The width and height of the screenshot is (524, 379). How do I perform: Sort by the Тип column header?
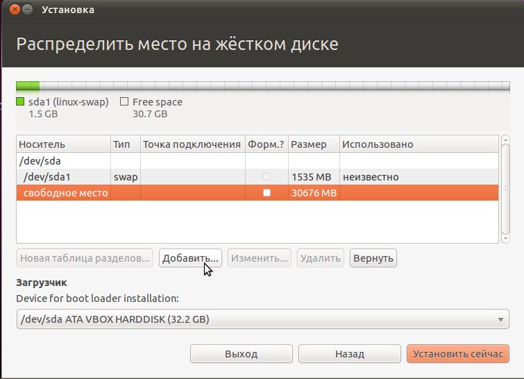pyautogui.click(x=126, y=144)
